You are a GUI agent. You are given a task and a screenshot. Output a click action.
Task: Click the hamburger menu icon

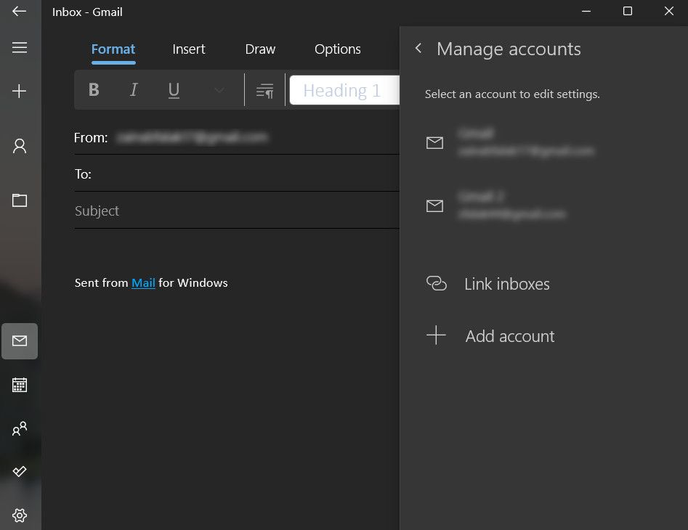20,48
